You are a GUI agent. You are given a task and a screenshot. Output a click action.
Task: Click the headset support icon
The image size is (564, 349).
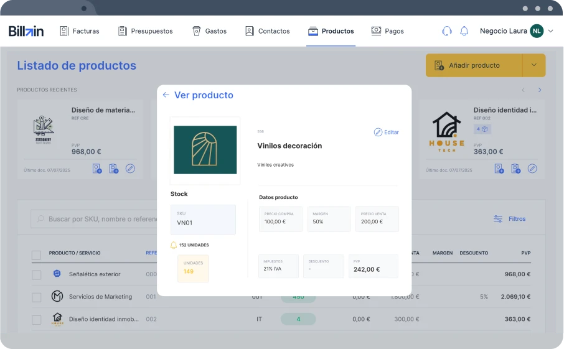[446, 31]
